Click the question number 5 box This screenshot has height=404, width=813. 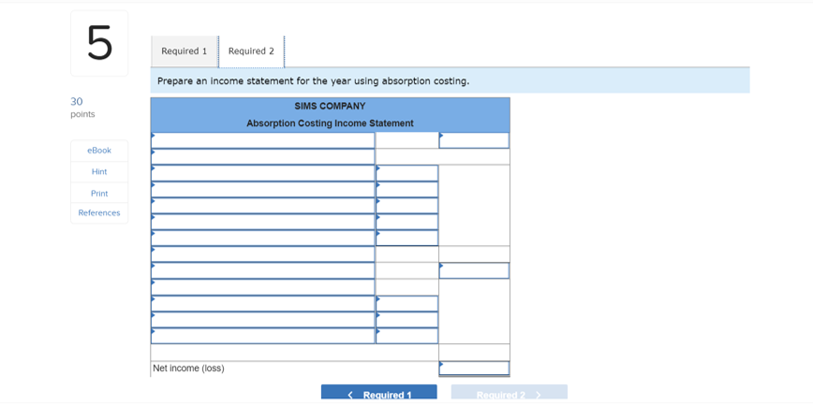tap(99, 44)
